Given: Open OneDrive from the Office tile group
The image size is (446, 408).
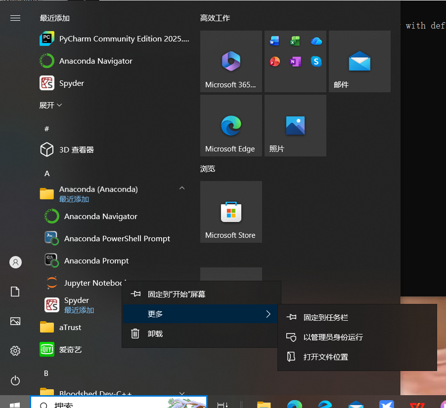Looking at the screenshot, I should 316,41.
